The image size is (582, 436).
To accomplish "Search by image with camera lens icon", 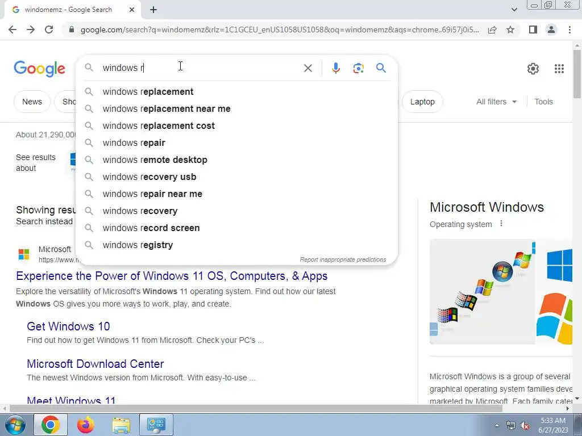I will [358, 68].
